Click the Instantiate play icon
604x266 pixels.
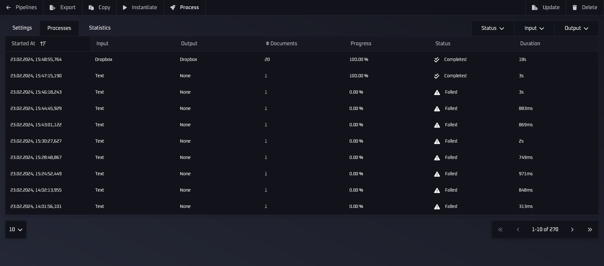tap(125, 8)
